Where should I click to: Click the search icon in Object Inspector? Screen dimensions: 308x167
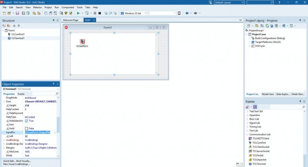pos(57,94)
